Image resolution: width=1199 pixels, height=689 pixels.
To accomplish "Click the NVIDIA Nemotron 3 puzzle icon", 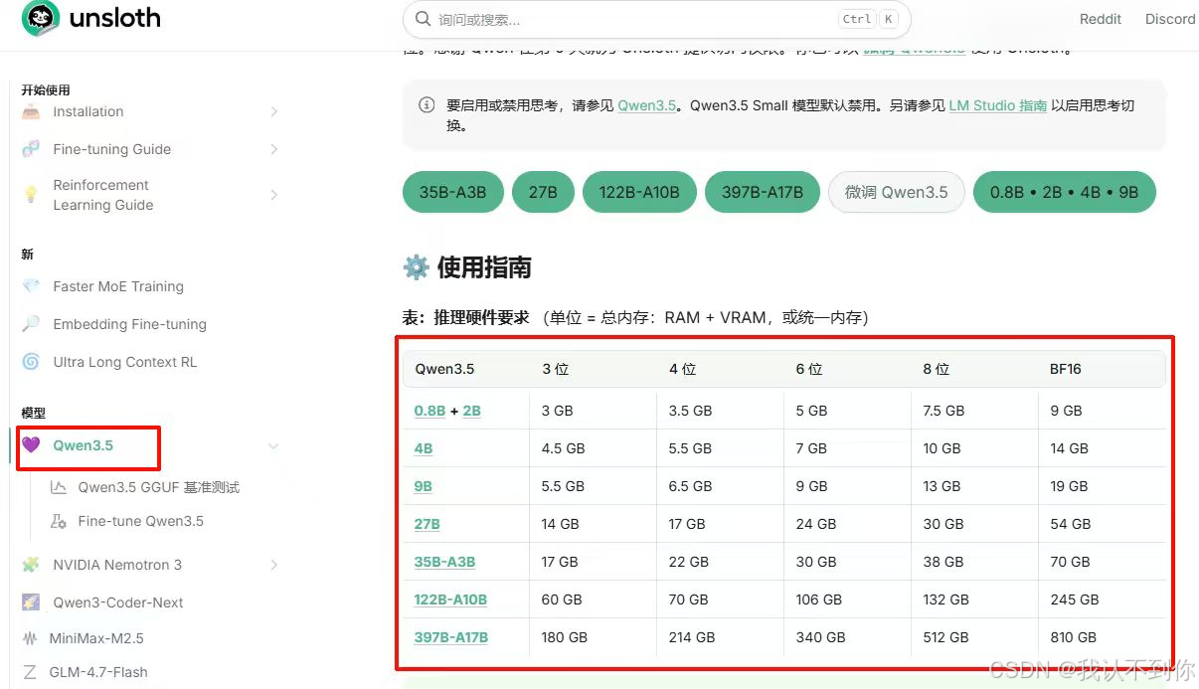I will 31,565.
